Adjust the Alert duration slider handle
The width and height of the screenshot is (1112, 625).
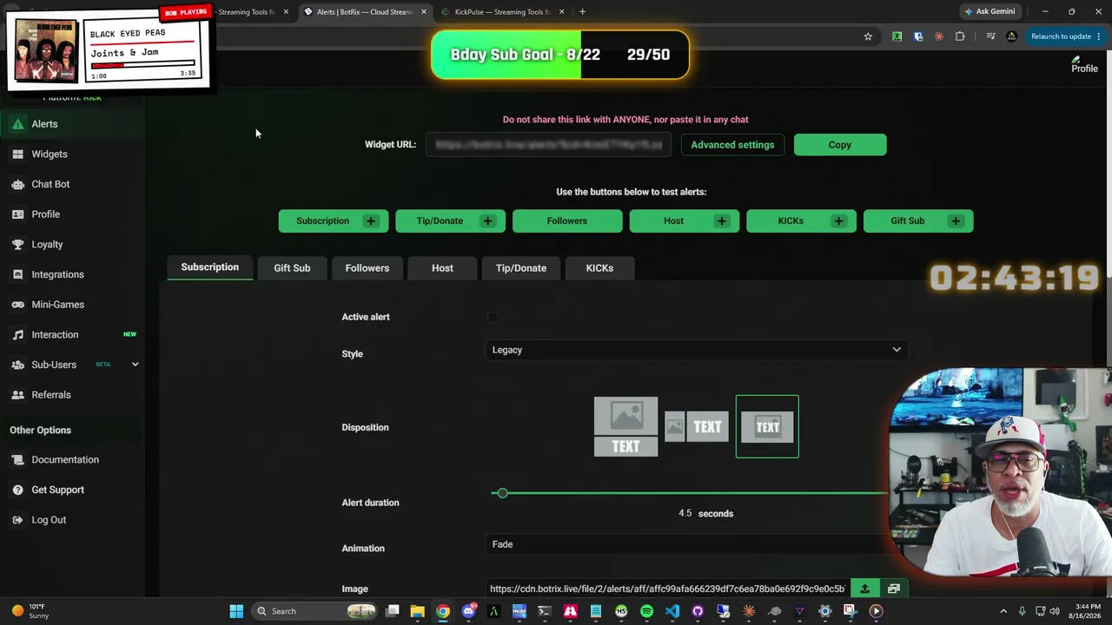coord(502,493)
